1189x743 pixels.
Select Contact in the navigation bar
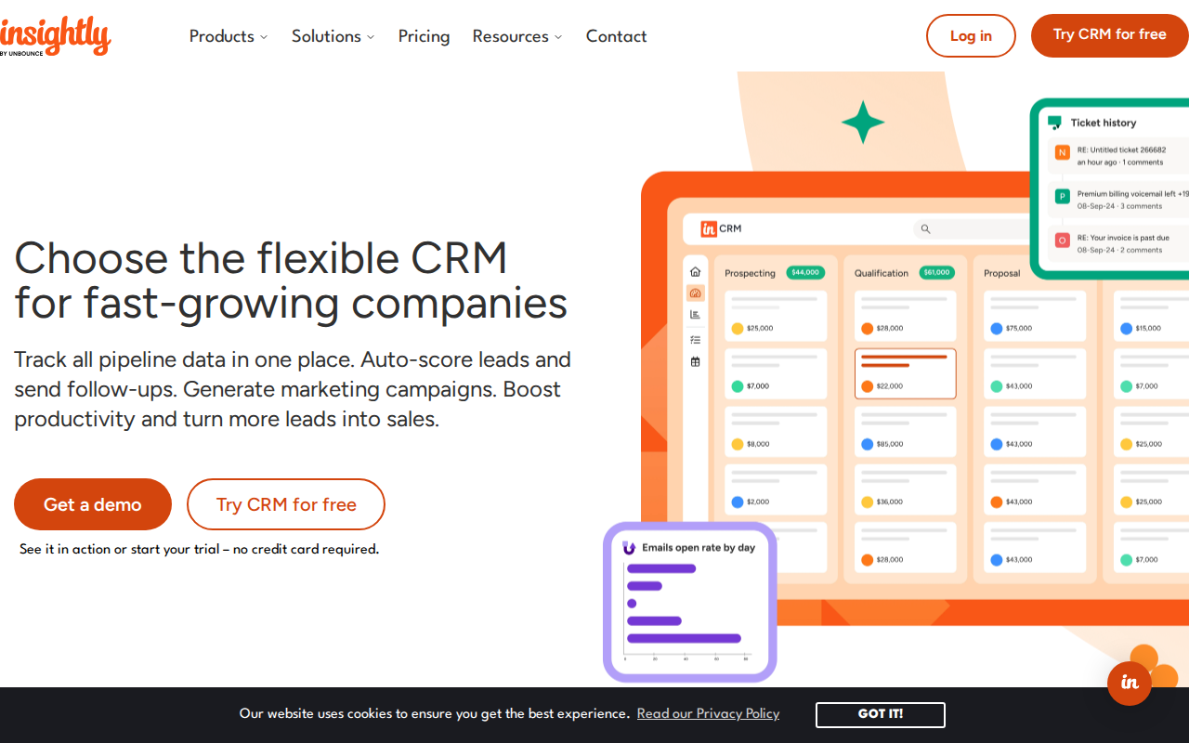tap(616, 36)
